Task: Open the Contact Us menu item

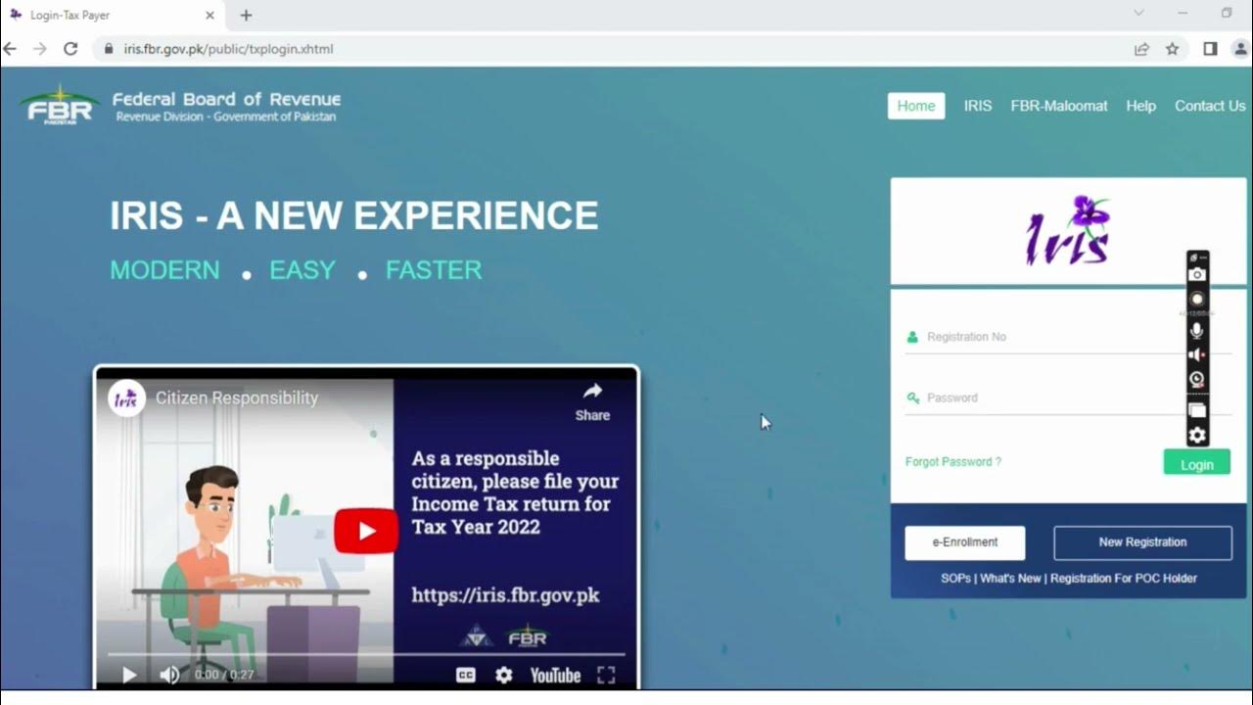Action: [1210, 106]
